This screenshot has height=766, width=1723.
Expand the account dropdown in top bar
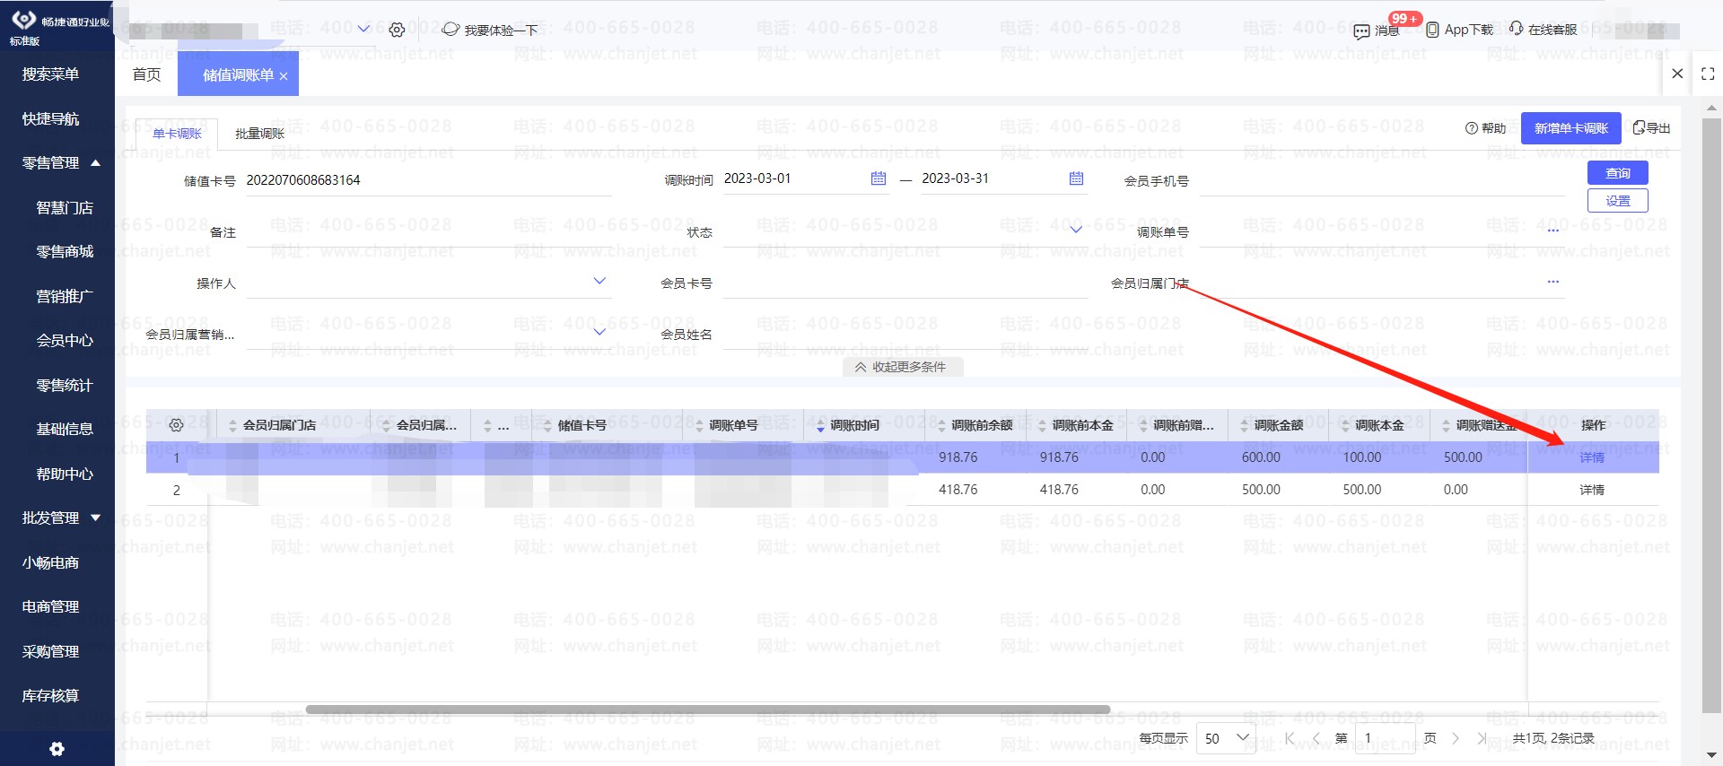click(x=363, y=29)
